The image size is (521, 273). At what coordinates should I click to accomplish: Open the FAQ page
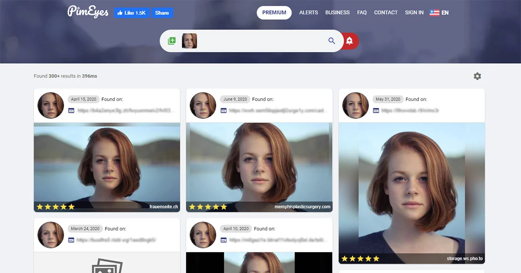(362, 13)
